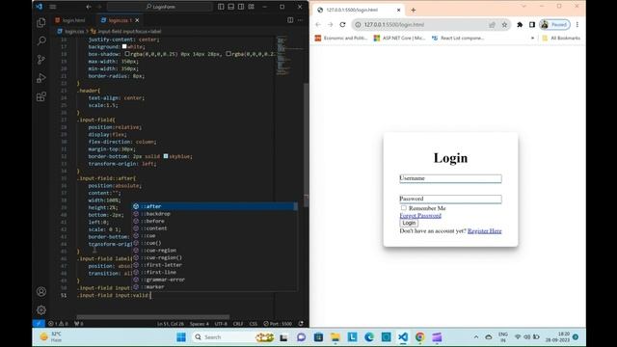Open the VS Code hamburger menu
Screen dimensions: 617x347
pos(53,7)
